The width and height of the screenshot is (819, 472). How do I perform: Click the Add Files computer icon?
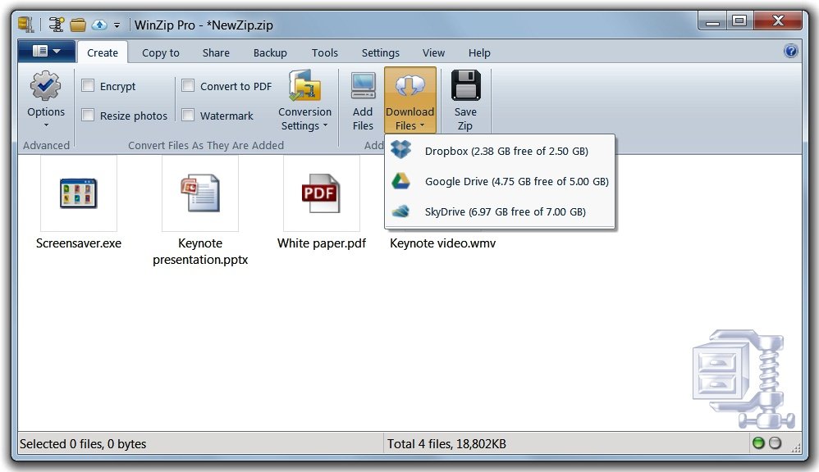pyautogui.click(x=363, y=86)
